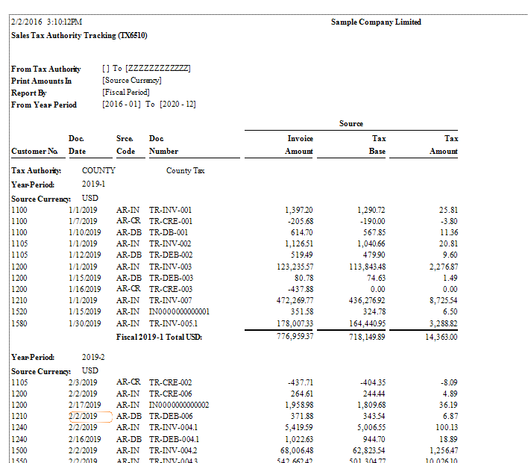Click doc date 2/17/2019 for customer 1200
Viewport: 528px width, 463px height.
pyautogui.click(x=84, y=405)
